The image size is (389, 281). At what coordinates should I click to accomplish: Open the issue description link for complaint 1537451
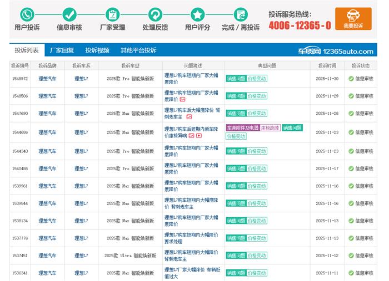pyautogui.click(x=191, y=256)
